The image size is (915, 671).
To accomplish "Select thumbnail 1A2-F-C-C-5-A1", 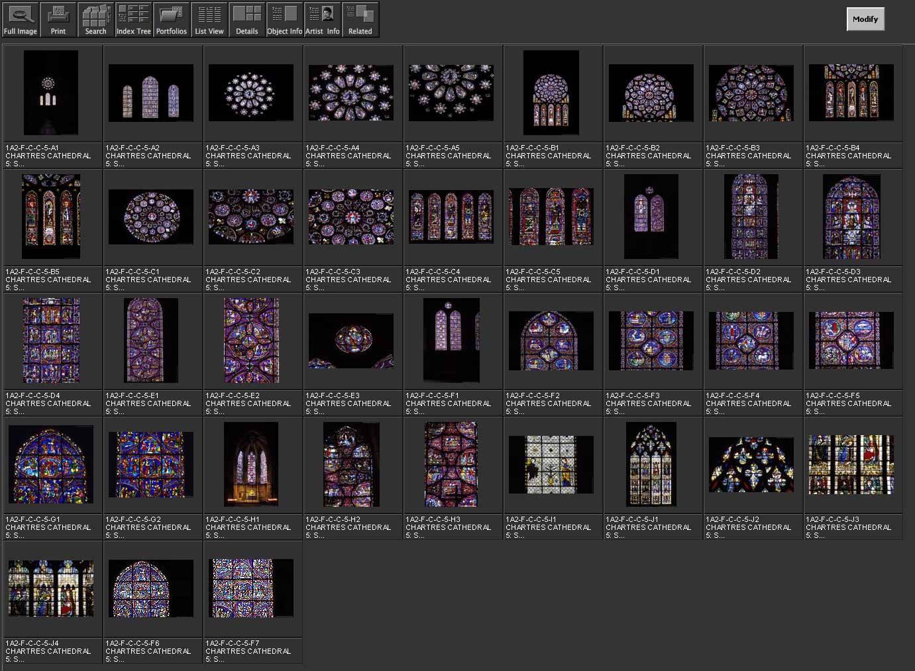I will (51, 93).
